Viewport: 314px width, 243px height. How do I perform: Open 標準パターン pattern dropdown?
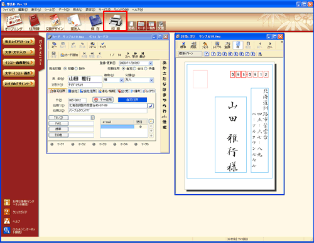pyautogui.click(x=190, y=54)
